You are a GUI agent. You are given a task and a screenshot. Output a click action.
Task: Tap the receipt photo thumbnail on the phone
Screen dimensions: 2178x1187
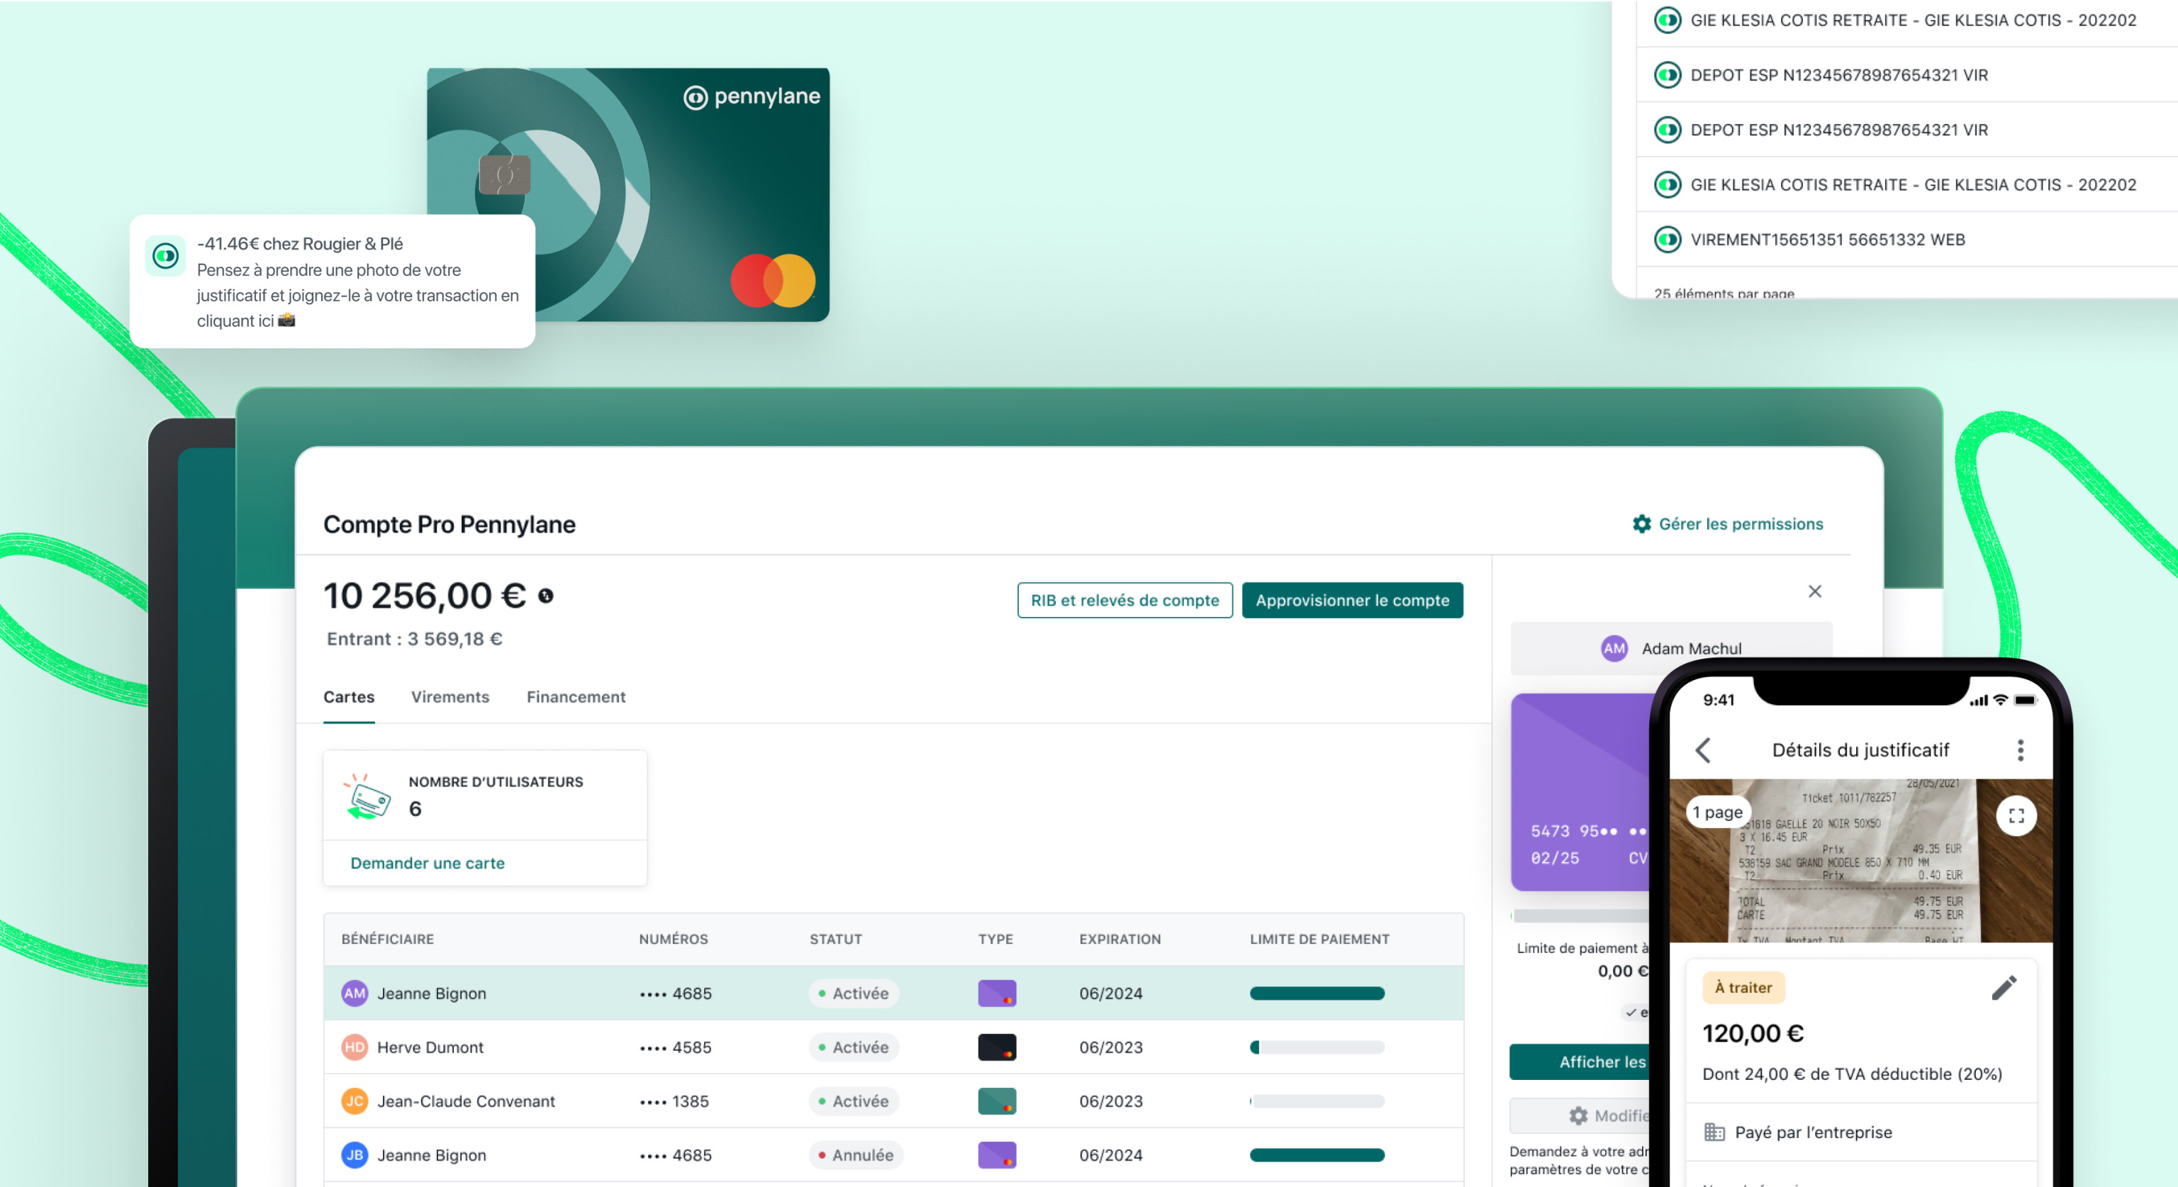(x=1860, y=861)
